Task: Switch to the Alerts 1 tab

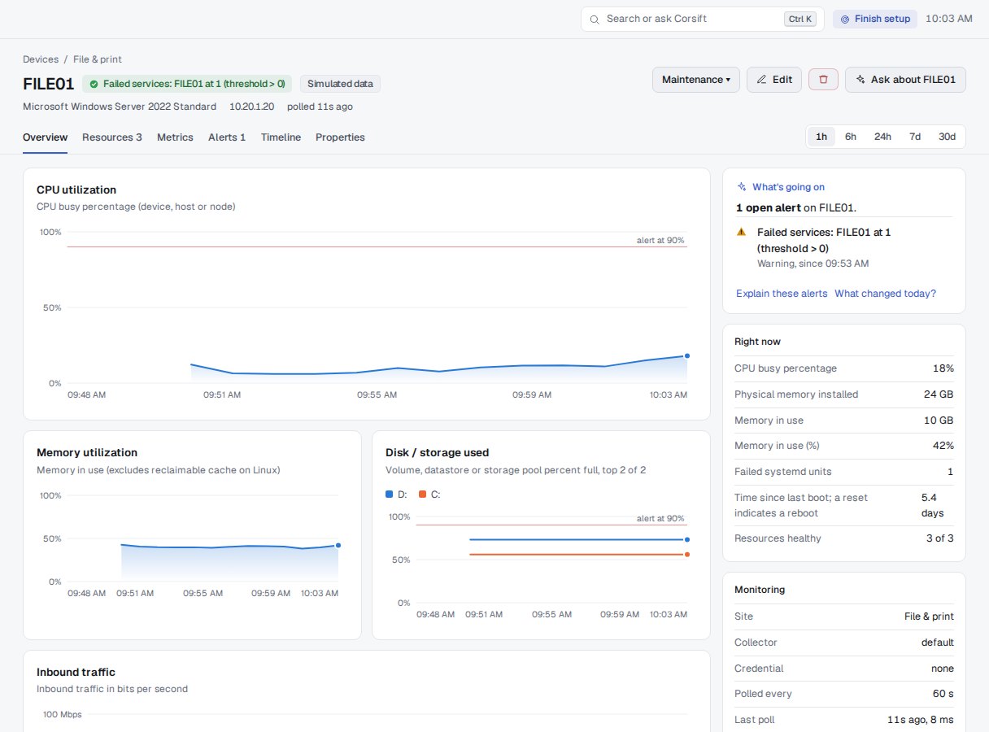Action: [227, 137]
